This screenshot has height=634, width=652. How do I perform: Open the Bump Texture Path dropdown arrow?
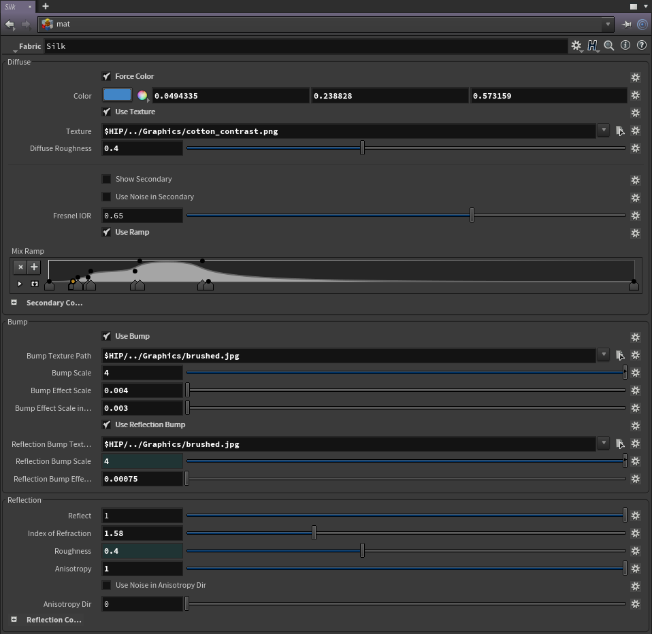pyautogui.click(x=604, y=355)
